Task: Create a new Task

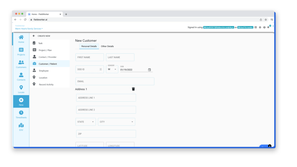Action: (x=50, y=43)
